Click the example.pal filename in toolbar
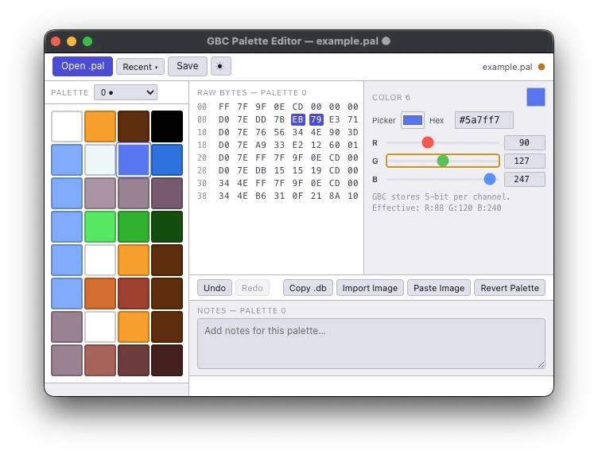The height and width of the screenshot is (455, 598). point(507,67)
